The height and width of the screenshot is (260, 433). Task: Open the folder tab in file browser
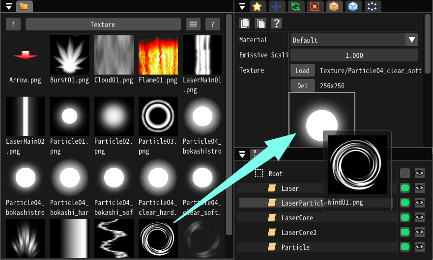pos(24,6)
